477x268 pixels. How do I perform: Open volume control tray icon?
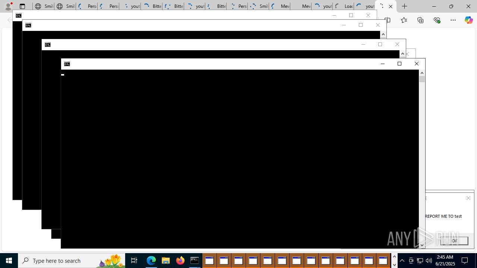click(x=429, y=261)
